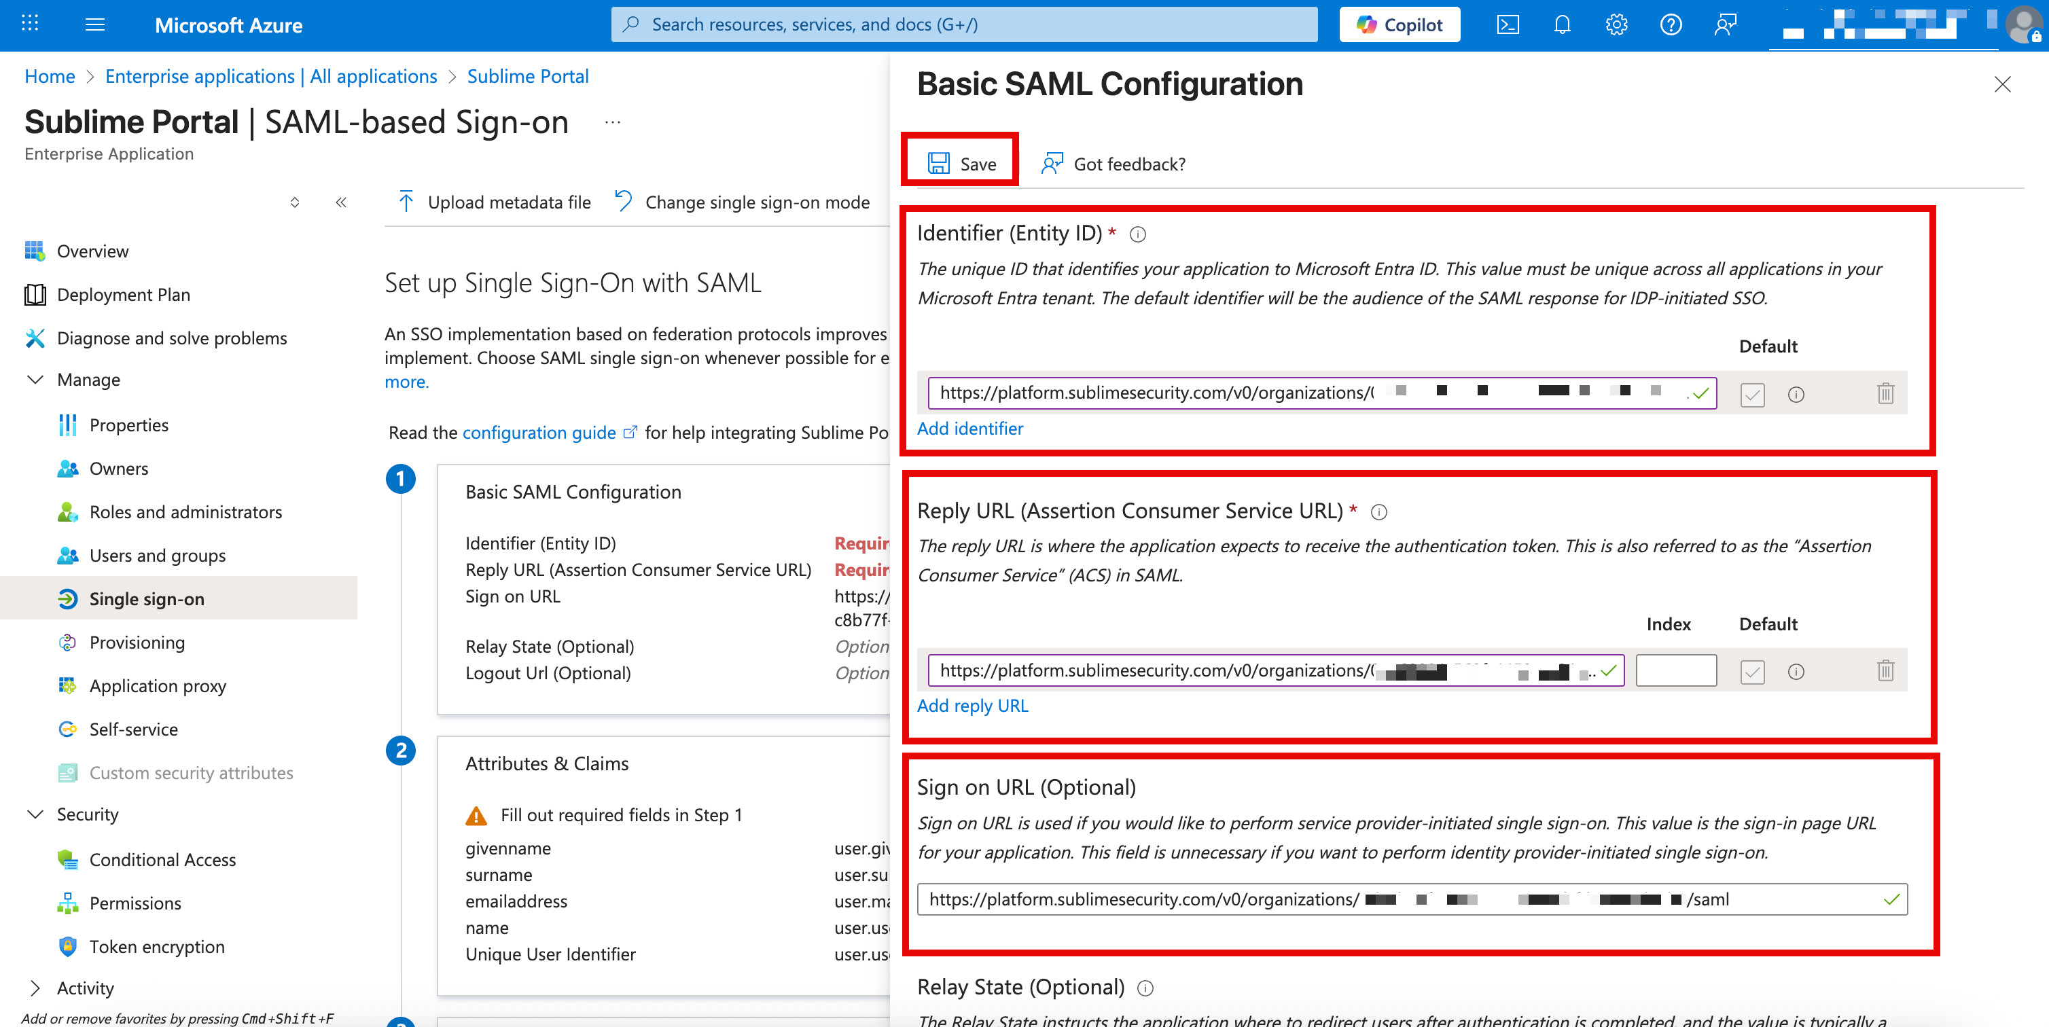Collapse the Manage section
Viewport: 2049px width, 1027px height.
pyautogui.click(x=35, y=380)
